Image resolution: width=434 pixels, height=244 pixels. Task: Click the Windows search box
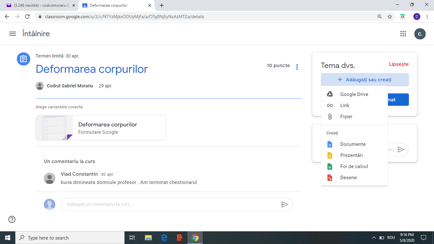pos(70,238)
